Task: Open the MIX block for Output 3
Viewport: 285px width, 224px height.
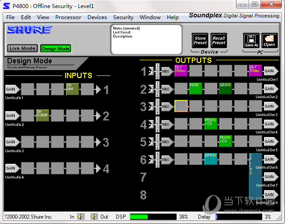Action: (167, 107)
